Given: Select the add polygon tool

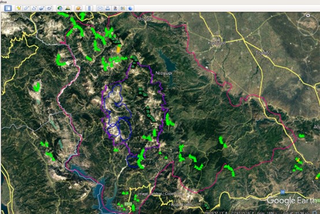Looking at the screenshot, I should pyautogui.click(x=27, y=8).
